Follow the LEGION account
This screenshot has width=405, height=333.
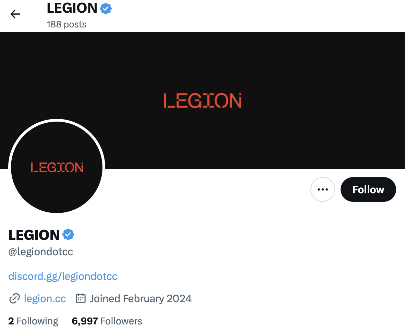pos(368,189)
